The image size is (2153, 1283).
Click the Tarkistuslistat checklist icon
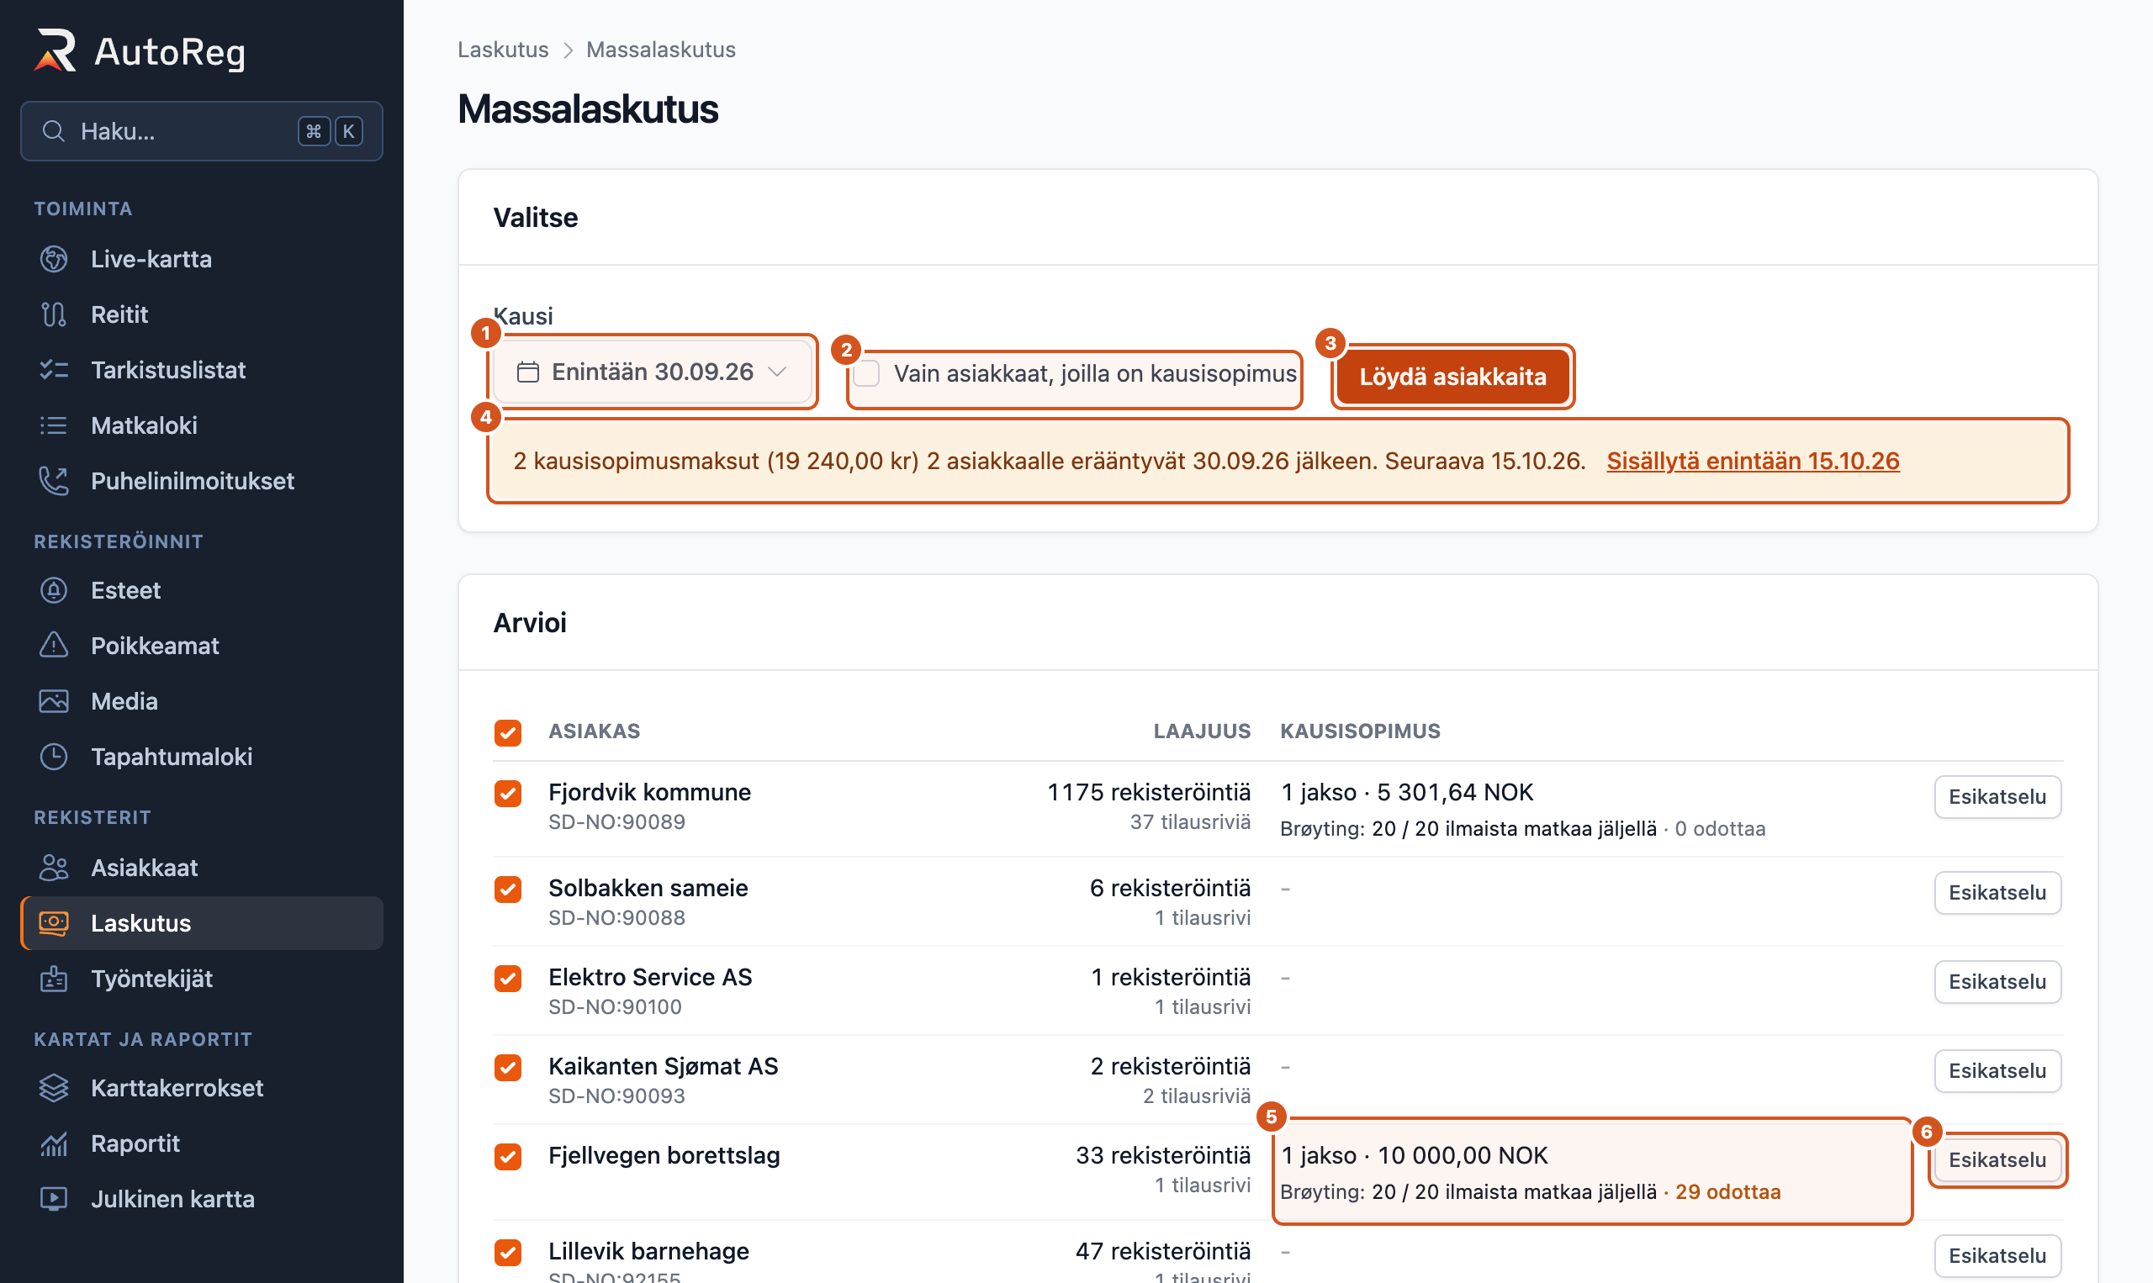pyautogui.click(x=54, y=370)
